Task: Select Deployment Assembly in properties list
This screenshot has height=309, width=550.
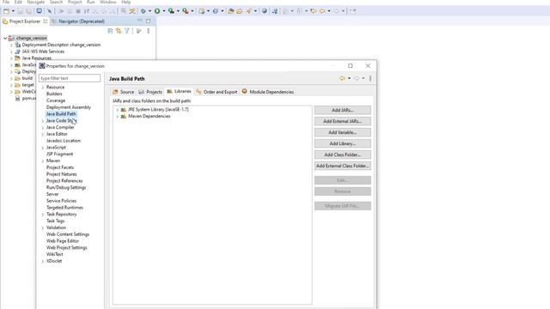Action: coord(69,107)
